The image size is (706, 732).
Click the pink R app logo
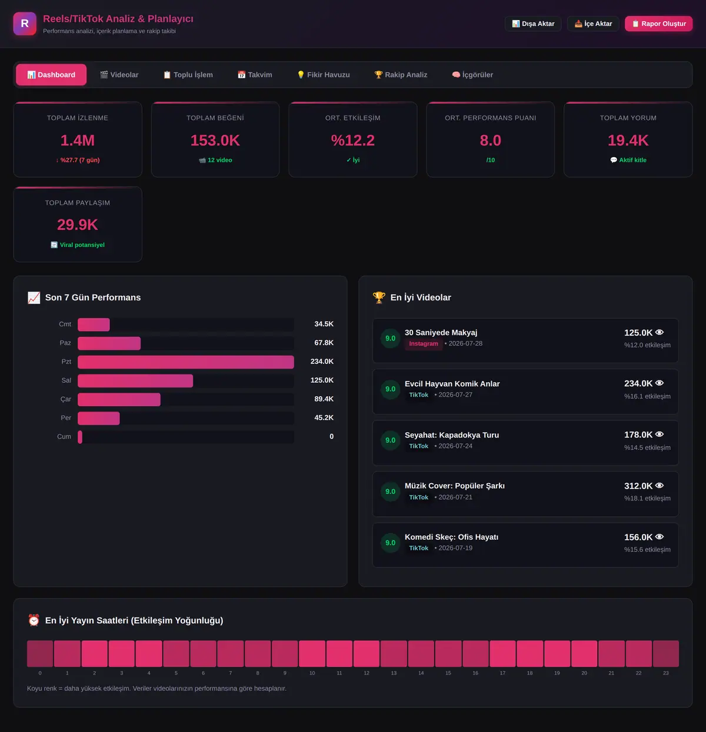tap(25, 24)
